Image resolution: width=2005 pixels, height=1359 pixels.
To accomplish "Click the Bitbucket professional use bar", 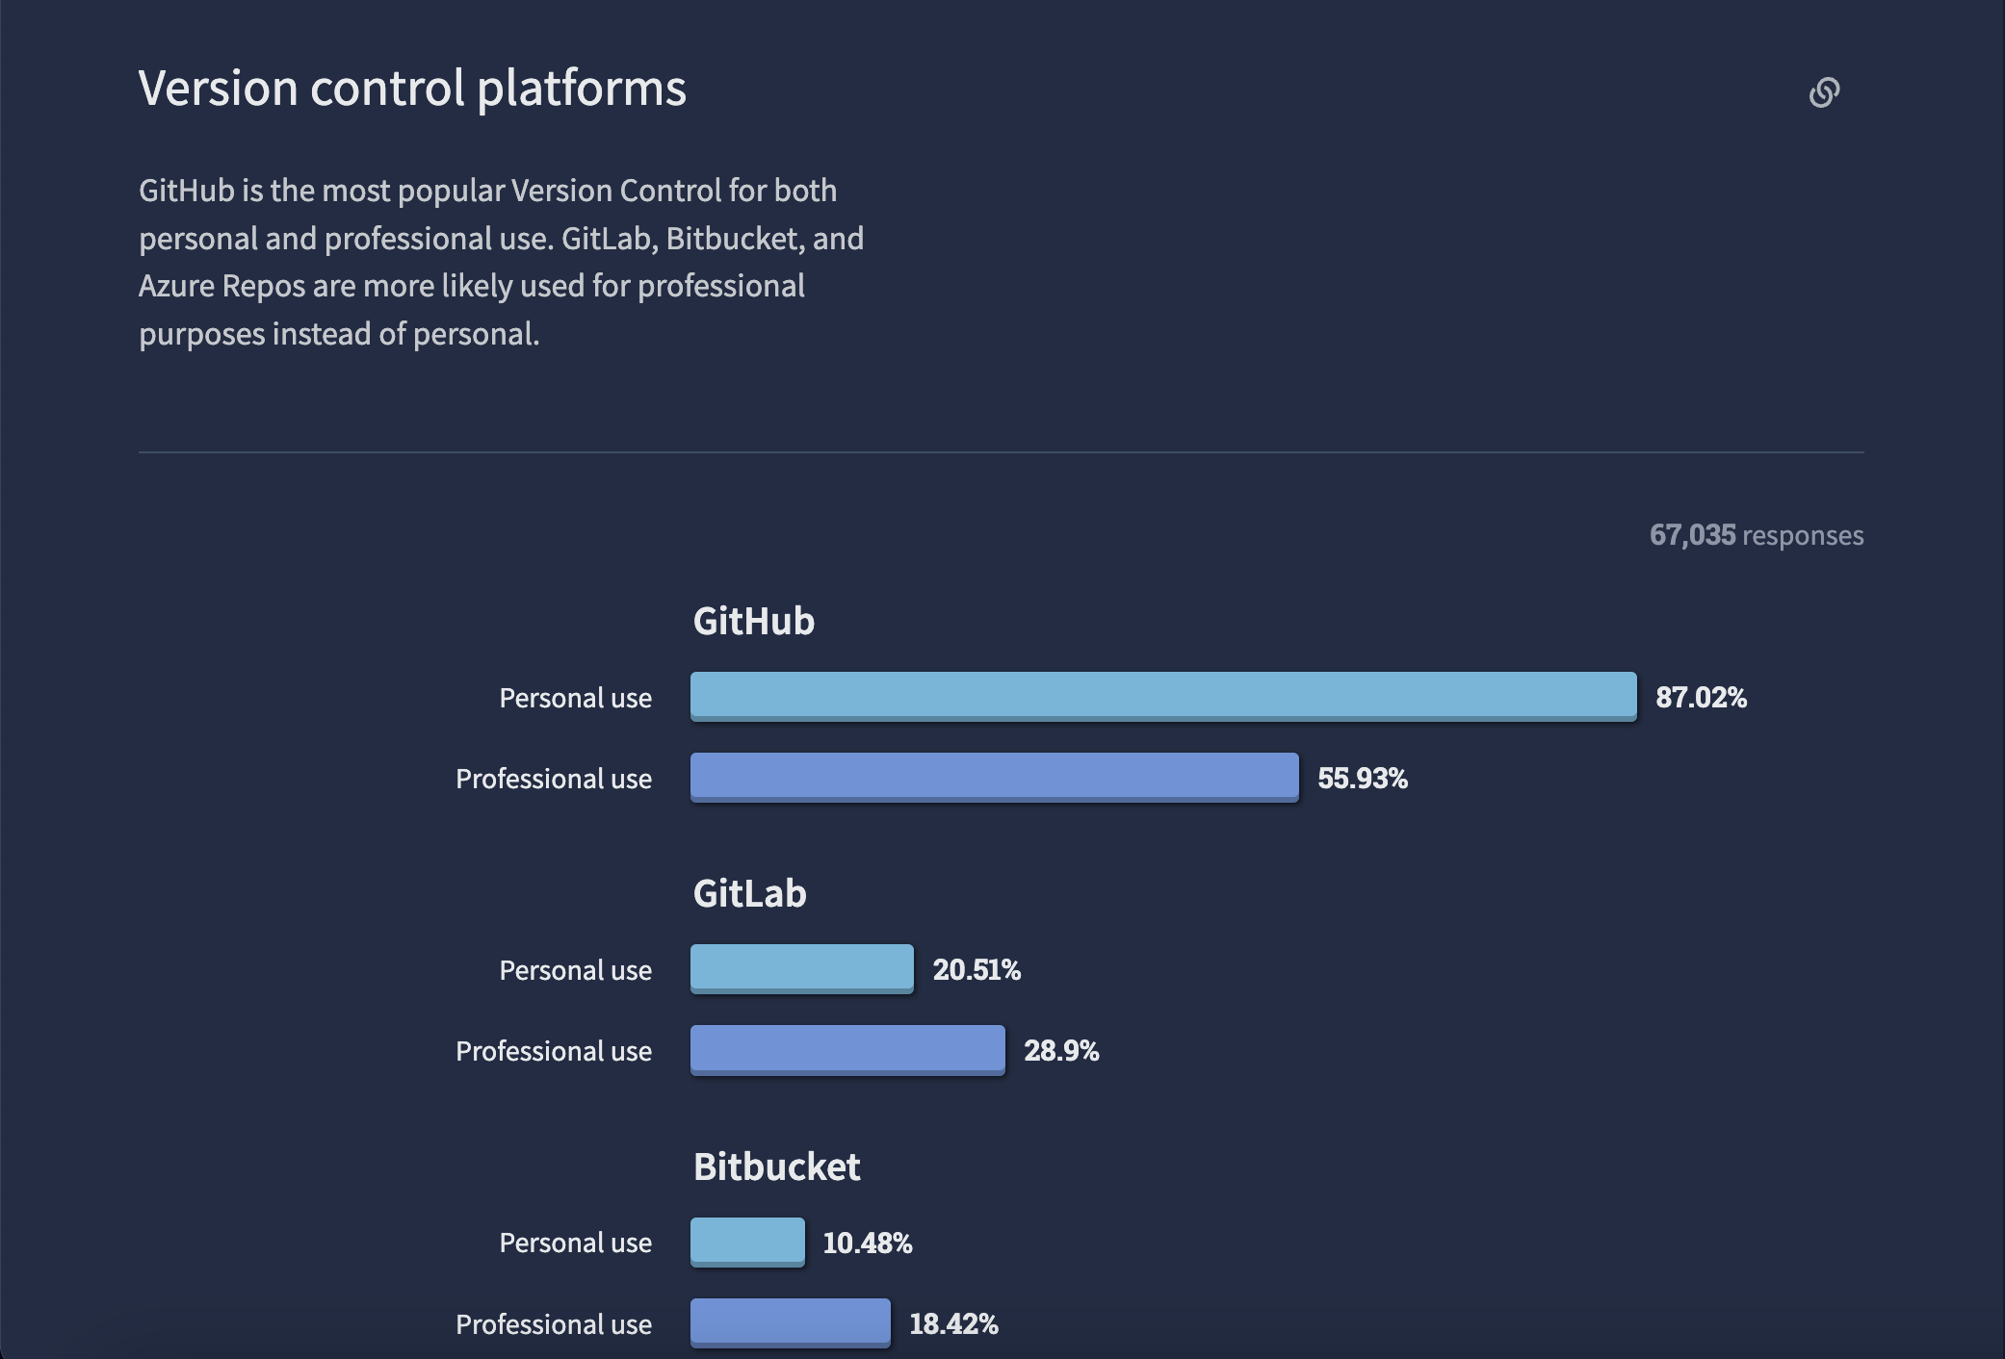I will tap(790, 1322).
